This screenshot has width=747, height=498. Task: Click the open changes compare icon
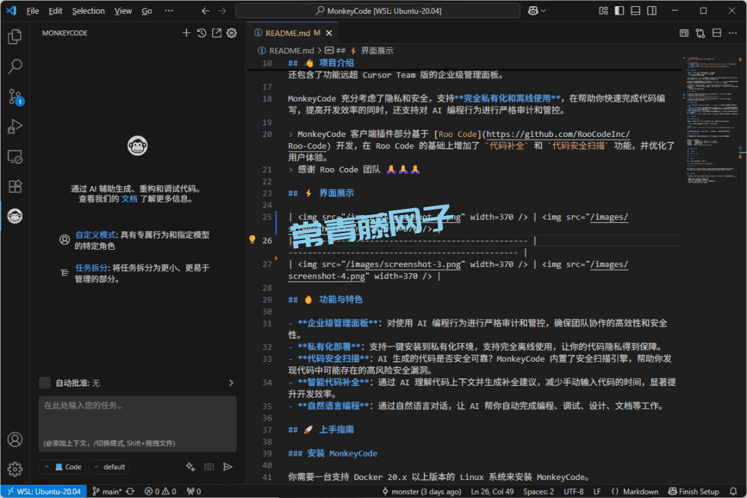tap(700, 33)
